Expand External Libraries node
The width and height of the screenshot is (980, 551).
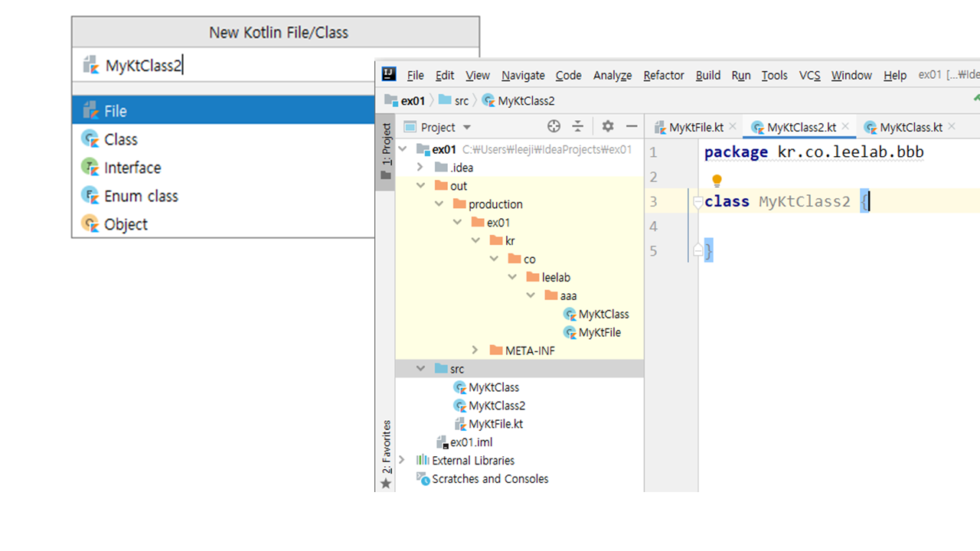(402, 461)
